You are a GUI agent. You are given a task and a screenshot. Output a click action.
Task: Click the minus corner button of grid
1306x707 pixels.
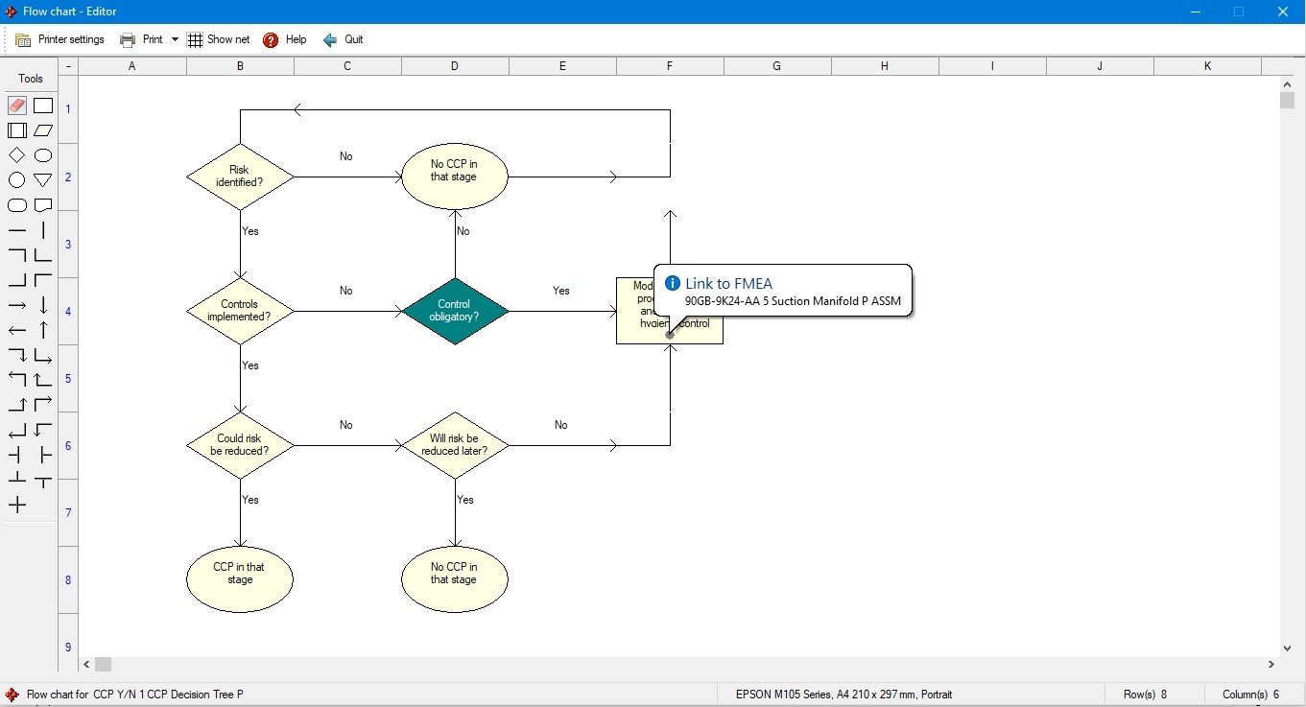(68, 66)
